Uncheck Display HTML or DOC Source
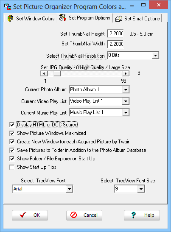The width and height of the screenshot is (171, 232). pos(12,125)
